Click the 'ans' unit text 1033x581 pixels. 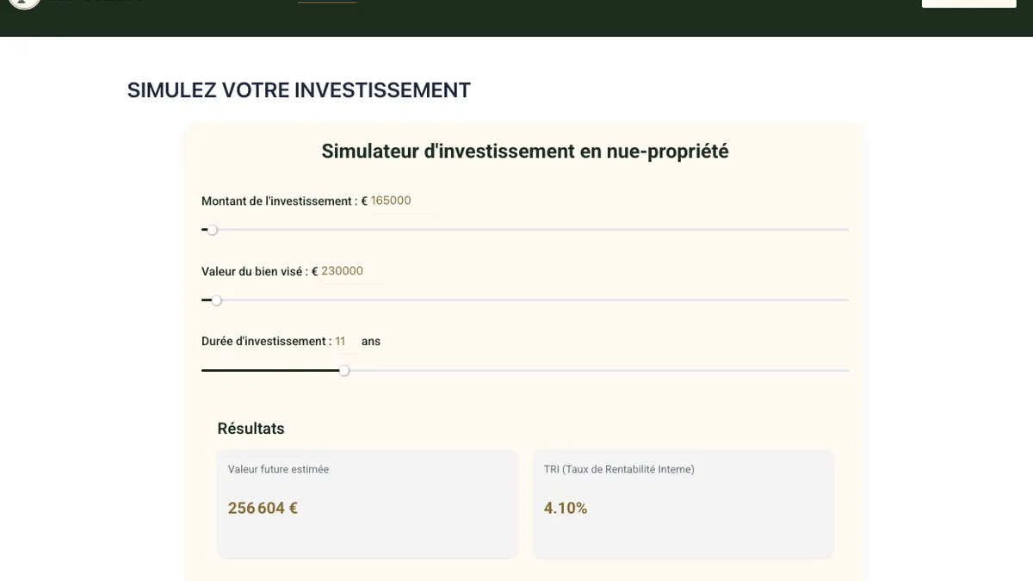click(x=371, y=342)
